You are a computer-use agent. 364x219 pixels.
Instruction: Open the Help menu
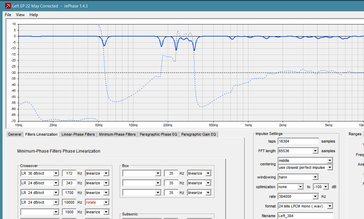pyautogui.click(x=34, y=15)
